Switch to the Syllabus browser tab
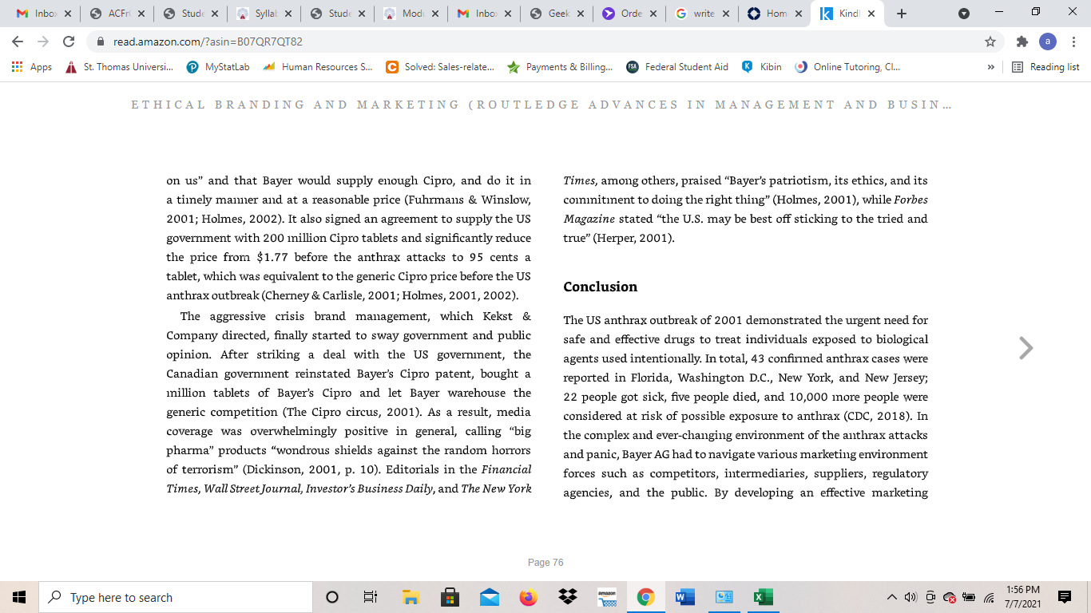 pyautogui.click(x=264, y=14)
